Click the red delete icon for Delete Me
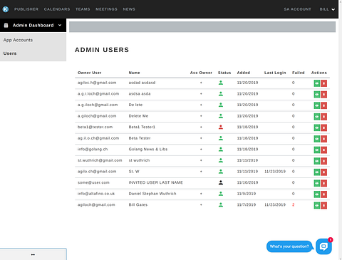 tap(323, 117)
